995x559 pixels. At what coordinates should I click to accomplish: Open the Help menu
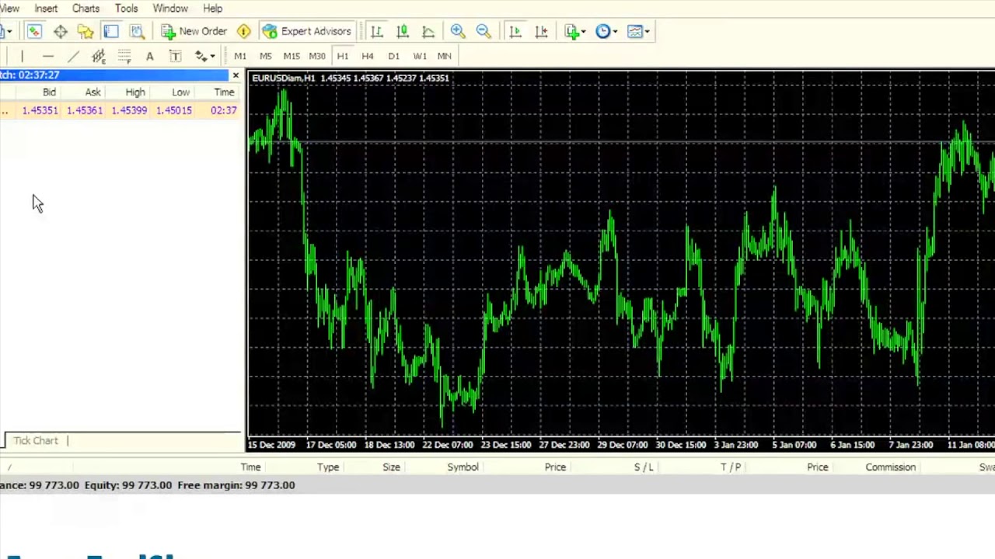(213, 9)
